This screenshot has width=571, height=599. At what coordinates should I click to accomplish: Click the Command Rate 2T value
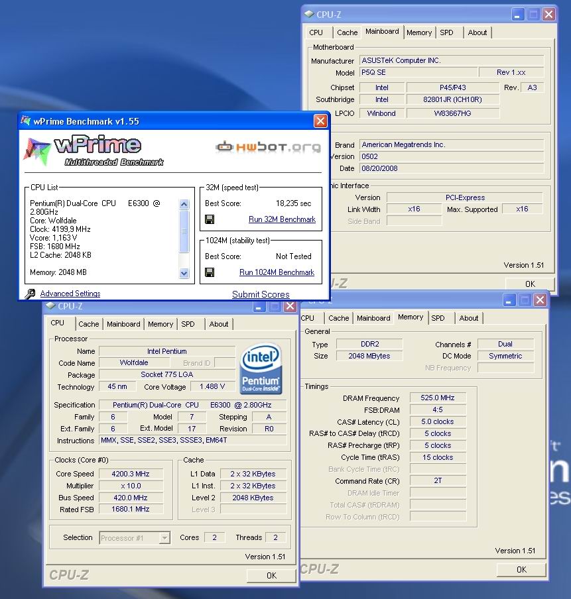(438, 480)
